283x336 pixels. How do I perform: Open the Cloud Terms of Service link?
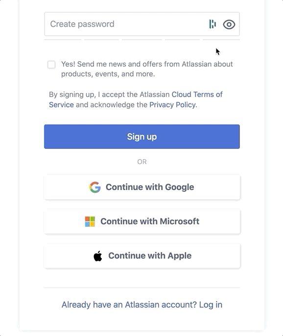pos(136,99)
